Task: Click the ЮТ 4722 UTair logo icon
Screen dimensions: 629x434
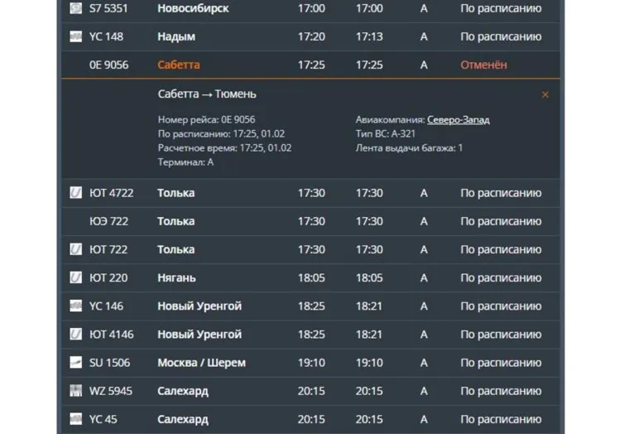Action: coord(75,193)
